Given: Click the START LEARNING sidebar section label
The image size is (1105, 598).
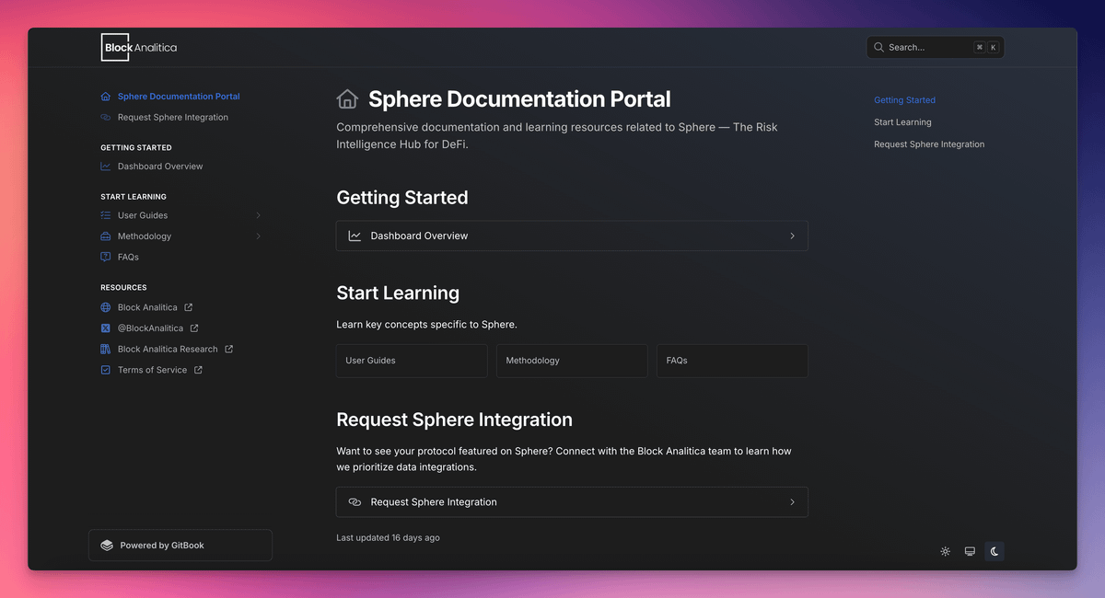Looking at the screenshot, I should tap(134, 197).
